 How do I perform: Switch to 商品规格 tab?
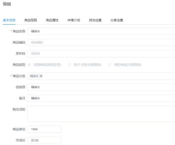point(31,20)
